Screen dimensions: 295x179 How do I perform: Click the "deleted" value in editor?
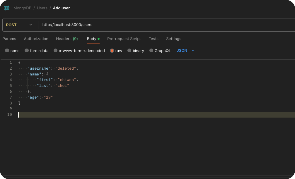66,68
